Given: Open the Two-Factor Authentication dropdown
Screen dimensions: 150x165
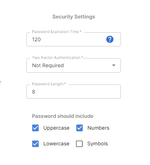Looking at the screenshot, I should point(74,65).
